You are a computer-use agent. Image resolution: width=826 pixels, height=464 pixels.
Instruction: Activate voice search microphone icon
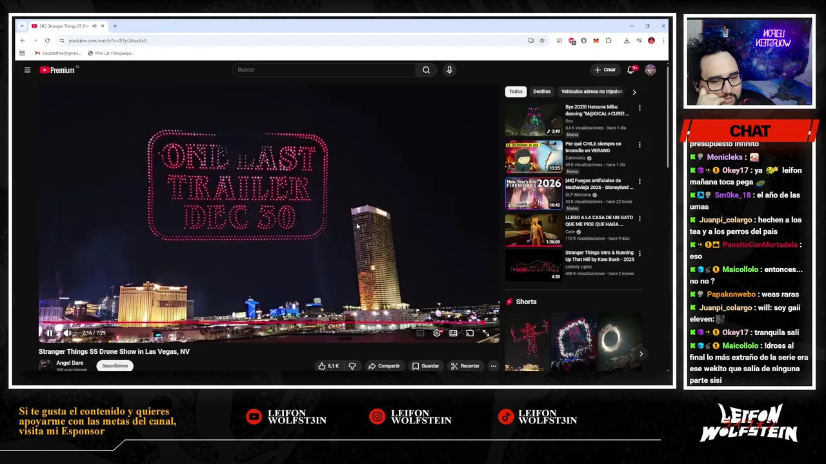[x=449, y=70]
